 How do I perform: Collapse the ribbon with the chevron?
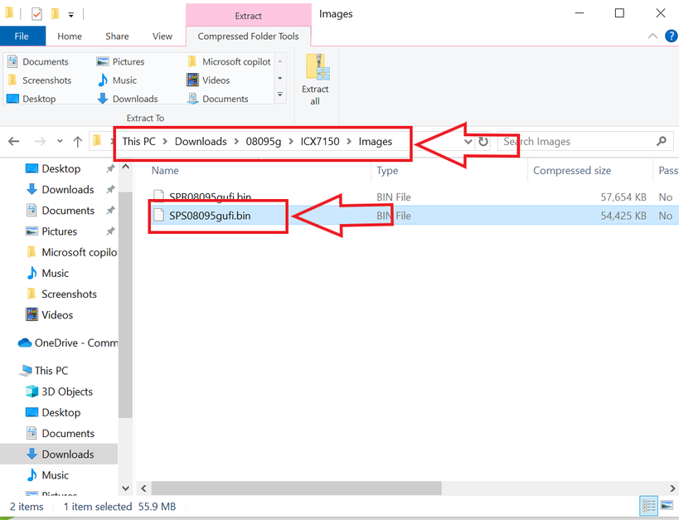(652, 36)
